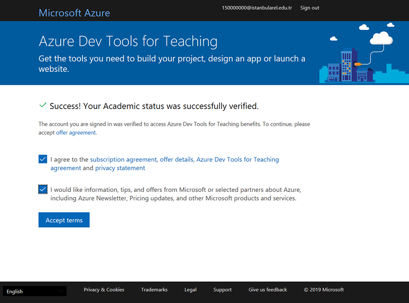Click the signed-in email address 150000000@istanbularel.edu.tr
Viewport: 409px width, 303px height.
[x=257, y=8]
